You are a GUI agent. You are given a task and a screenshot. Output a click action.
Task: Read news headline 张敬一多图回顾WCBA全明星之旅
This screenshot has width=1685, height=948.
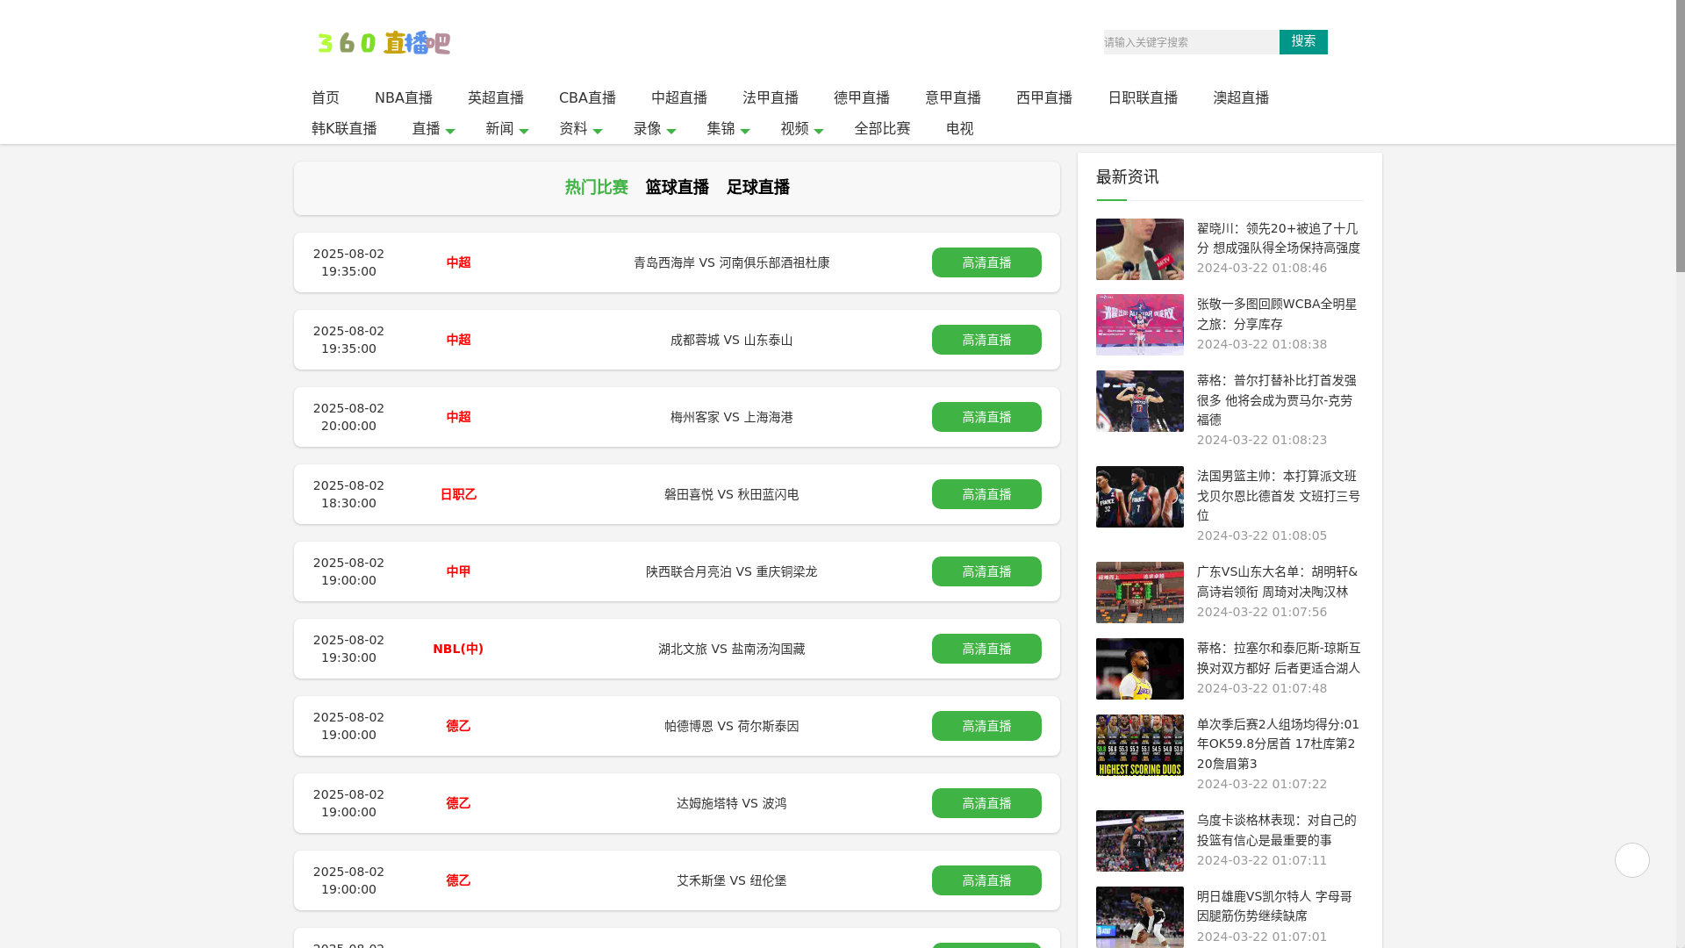pos(1277,314)
